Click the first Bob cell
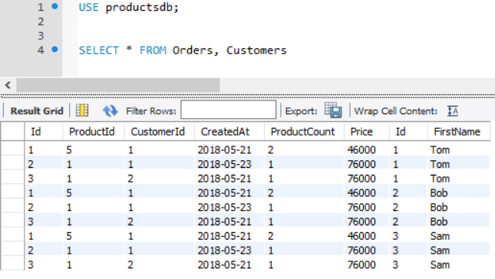Image resolution: width=495 pixels, height=279 pixels. pyautogui.click(x=439, y=193)
